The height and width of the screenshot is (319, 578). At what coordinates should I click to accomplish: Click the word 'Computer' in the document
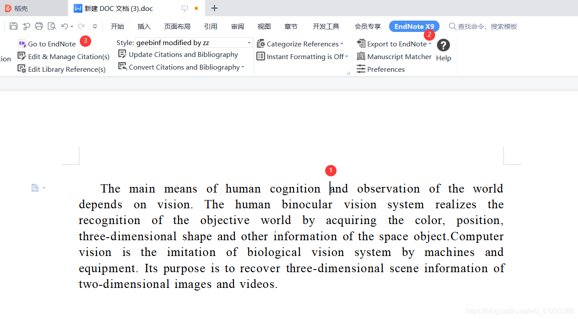coord(477,236)
